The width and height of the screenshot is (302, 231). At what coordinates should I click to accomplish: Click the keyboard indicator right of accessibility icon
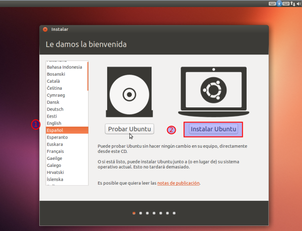point(286,4)
